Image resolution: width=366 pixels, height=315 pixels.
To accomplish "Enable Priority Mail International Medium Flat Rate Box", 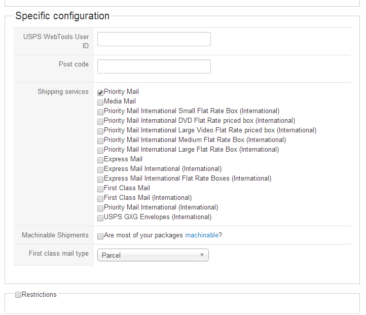I will [100, 141].
